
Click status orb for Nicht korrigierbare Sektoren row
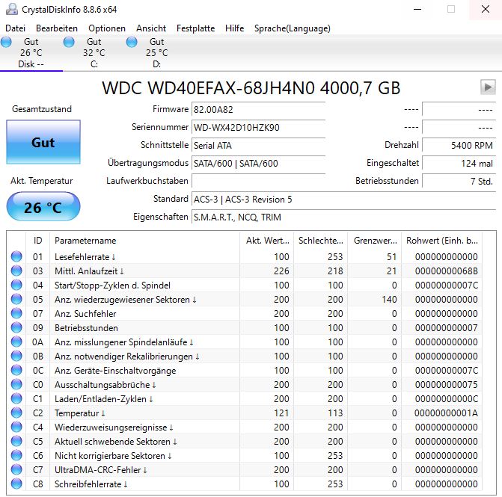(16, 455)
